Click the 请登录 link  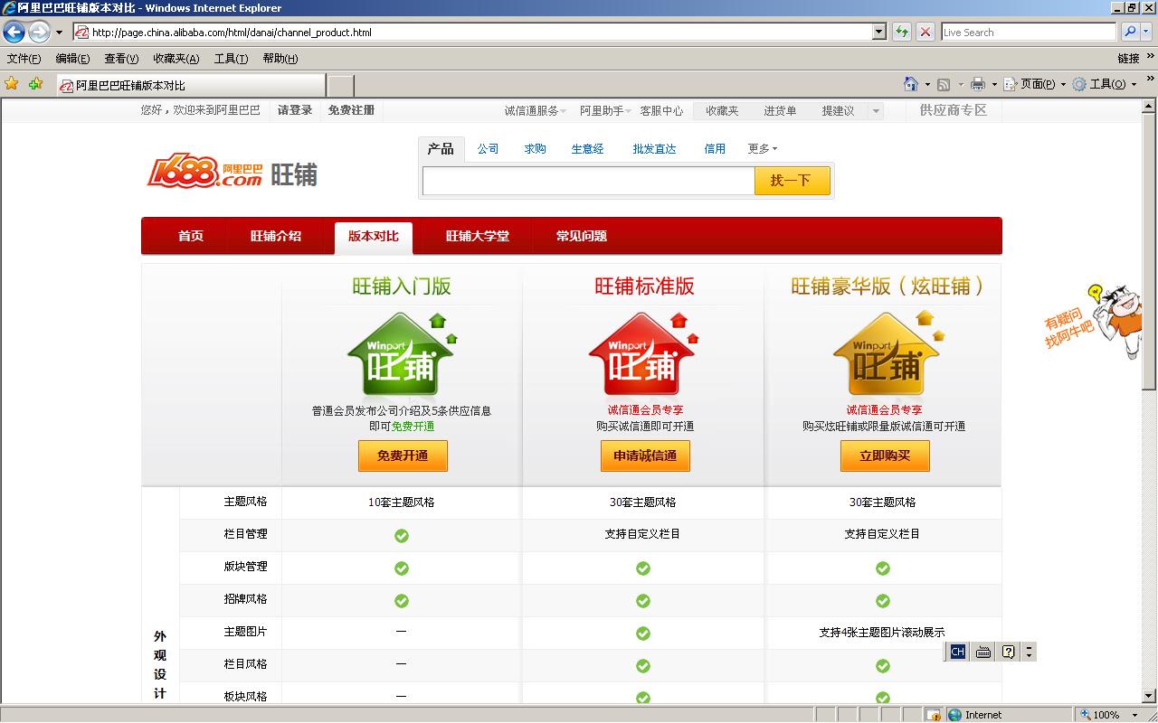click(x=295, y=110)
